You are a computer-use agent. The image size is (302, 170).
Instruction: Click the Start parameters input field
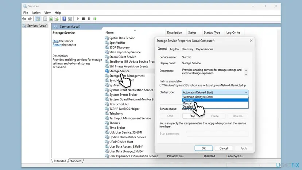coord(217,134)
